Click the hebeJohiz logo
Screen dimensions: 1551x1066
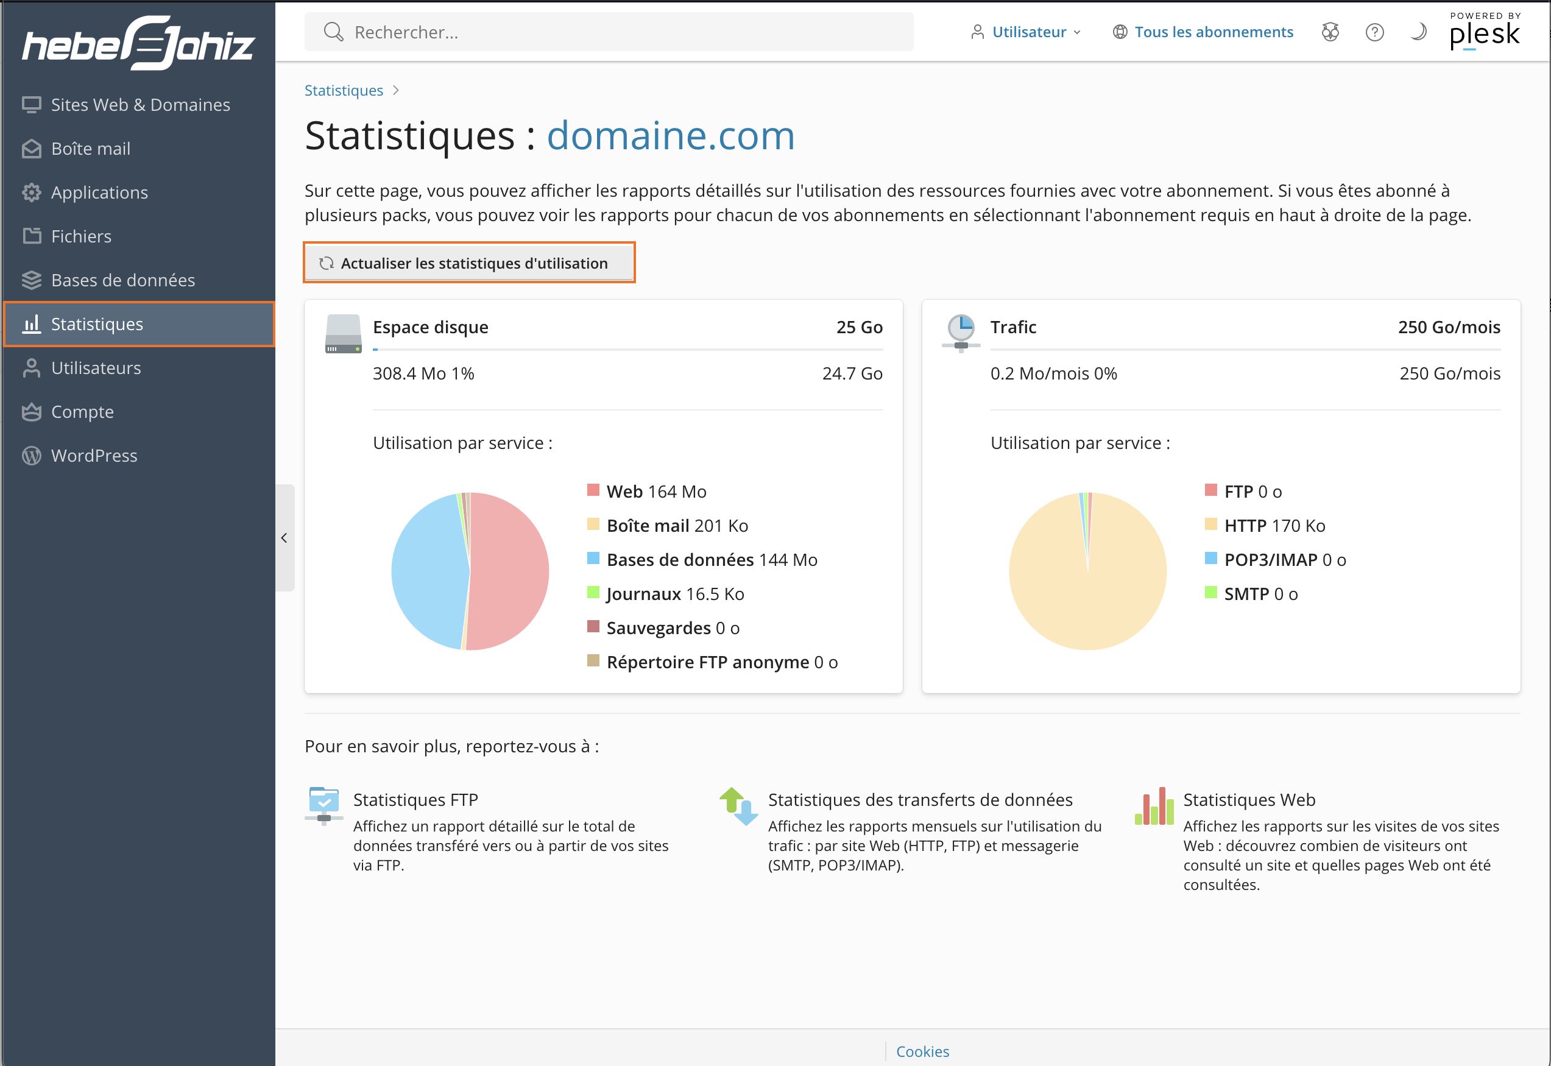tap(139, 43)
